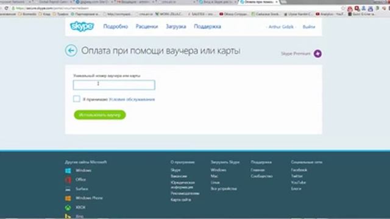
Task: Open the Карта сайта footer link
Action: (x=181, y=200)
